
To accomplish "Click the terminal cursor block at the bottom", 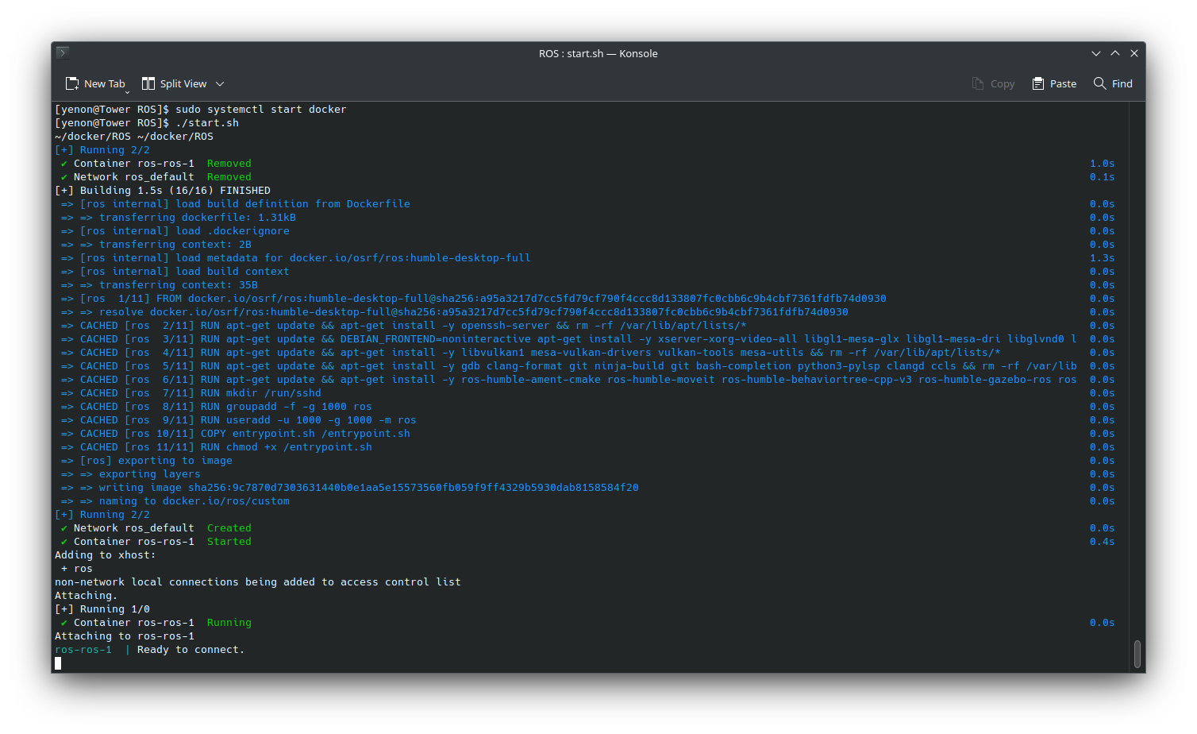I will (x=58, y=663).
